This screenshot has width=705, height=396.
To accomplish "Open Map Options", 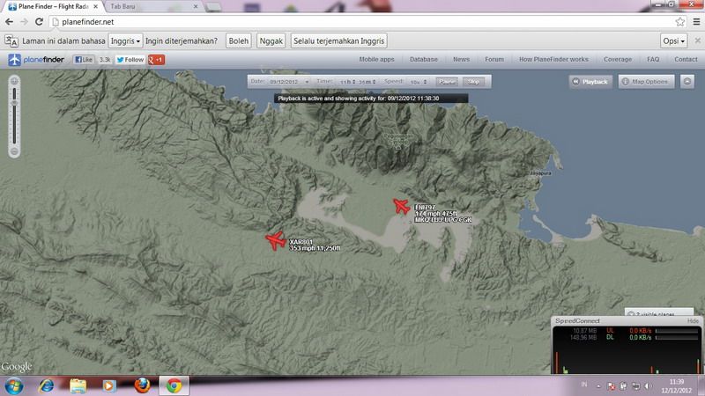I will coord(647,82).
